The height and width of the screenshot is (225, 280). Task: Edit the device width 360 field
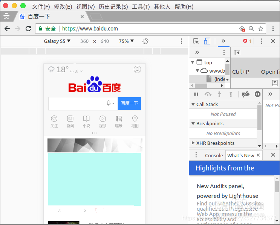pos(84,41)
